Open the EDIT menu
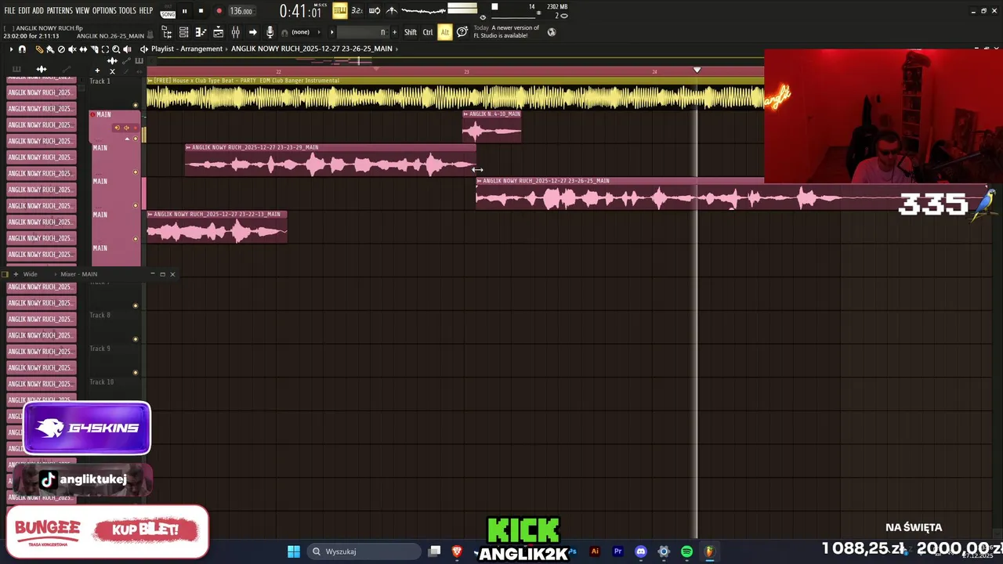1003x564 pixels. click(24, 11)
